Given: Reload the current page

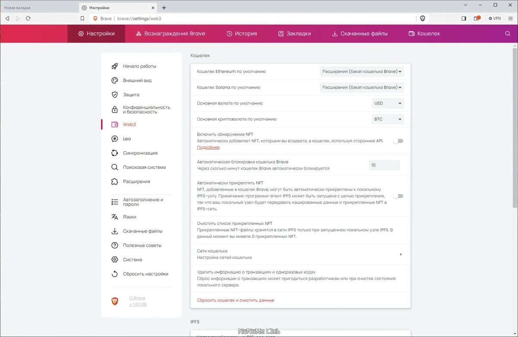Looking at the screenshot, I should pos(28,19).
